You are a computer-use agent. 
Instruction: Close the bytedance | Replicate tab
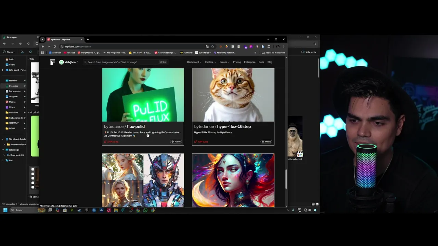pyautogui.click(x=81, y=39)
